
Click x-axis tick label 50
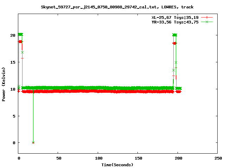coord(59,158)
